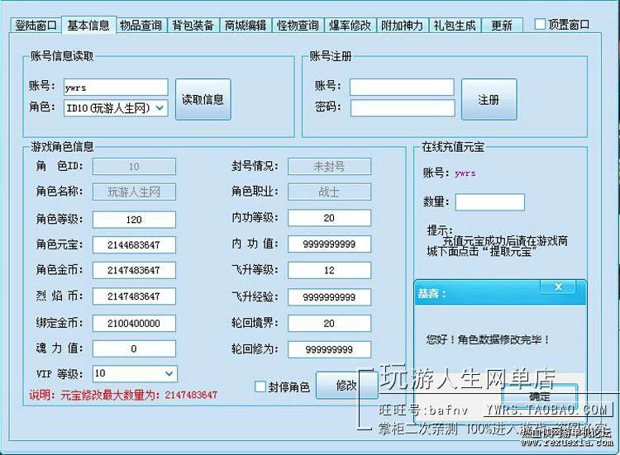This screenshot has width=620, height=455.
Task: Open the 爆率修改 tab
Action: (x=350, y=26)
